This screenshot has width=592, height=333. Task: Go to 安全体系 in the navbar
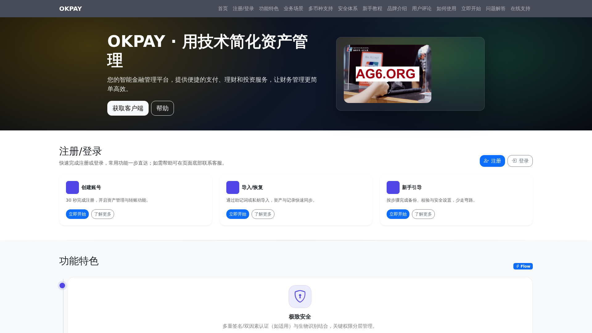point(347,9)
